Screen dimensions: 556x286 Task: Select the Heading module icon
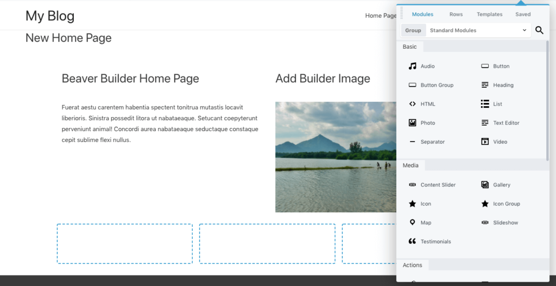[485, 85]
